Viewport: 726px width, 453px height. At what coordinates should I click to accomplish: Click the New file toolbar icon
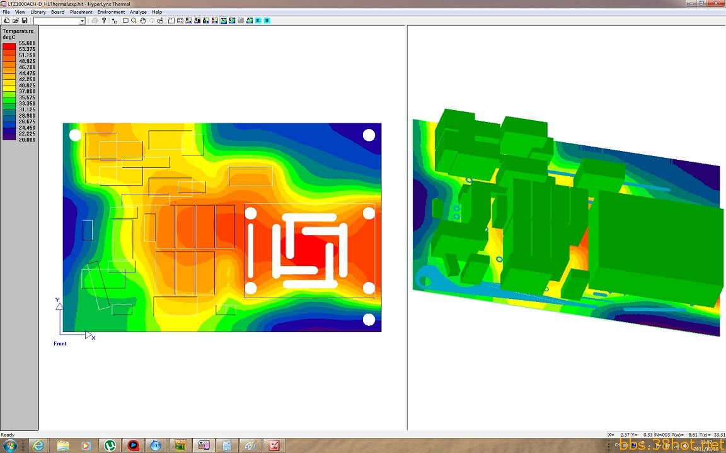(x=6, y=20)
